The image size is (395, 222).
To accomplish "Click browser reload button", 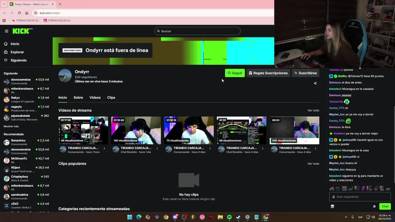I will [19, 13].
